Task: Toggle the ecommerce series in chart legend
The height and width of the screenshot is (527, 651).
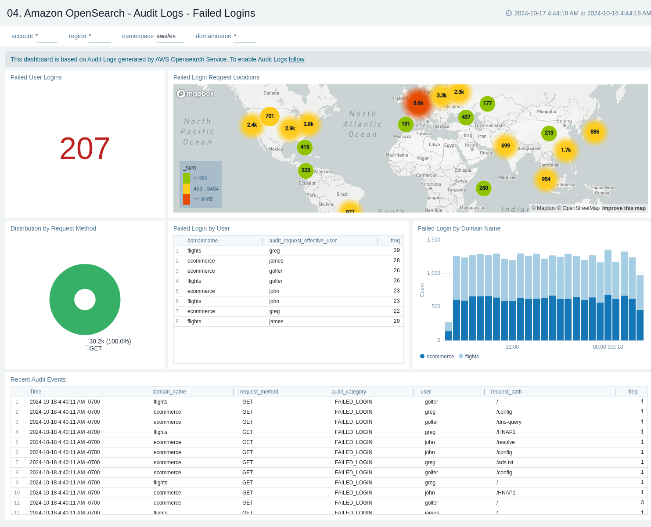Action: coord(437,357)
